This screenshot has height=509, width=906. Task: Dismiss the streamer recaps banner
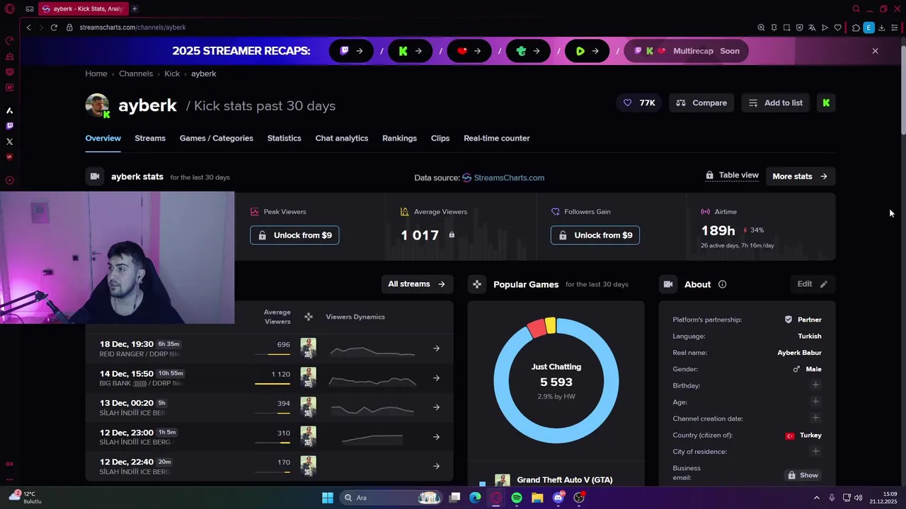[875, 51]
